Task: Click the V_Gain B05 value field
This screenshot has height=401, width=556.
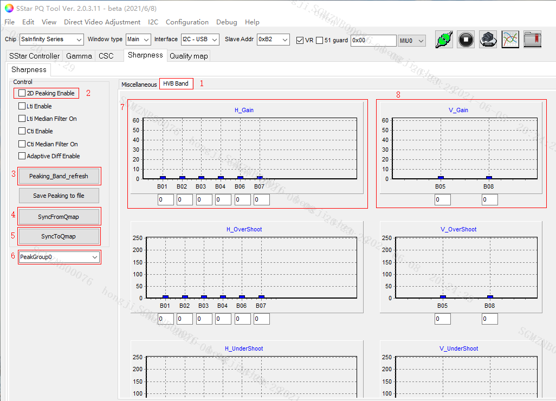Action: 443,199
